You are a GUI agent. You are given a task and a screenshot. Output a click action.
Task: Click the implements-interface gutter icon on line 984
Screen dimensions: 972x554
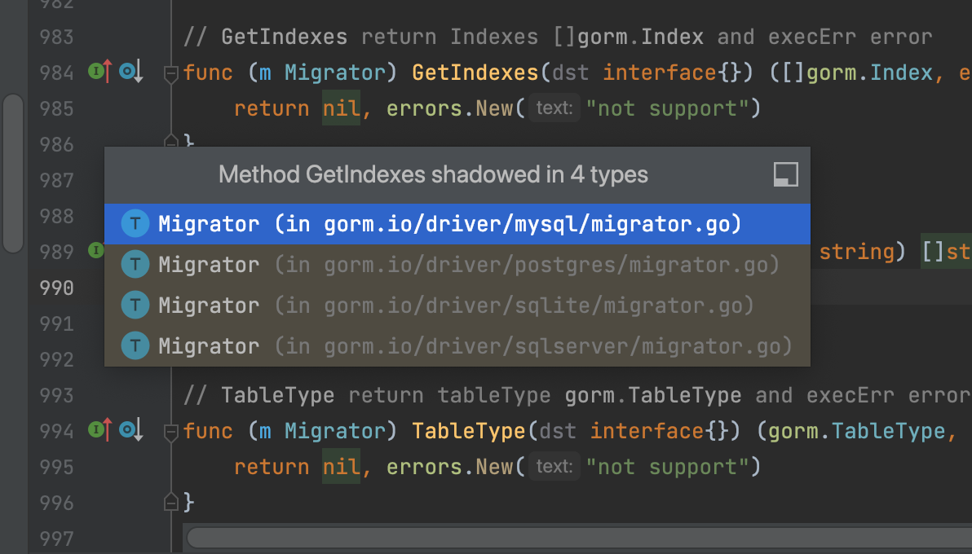[99, 73]
